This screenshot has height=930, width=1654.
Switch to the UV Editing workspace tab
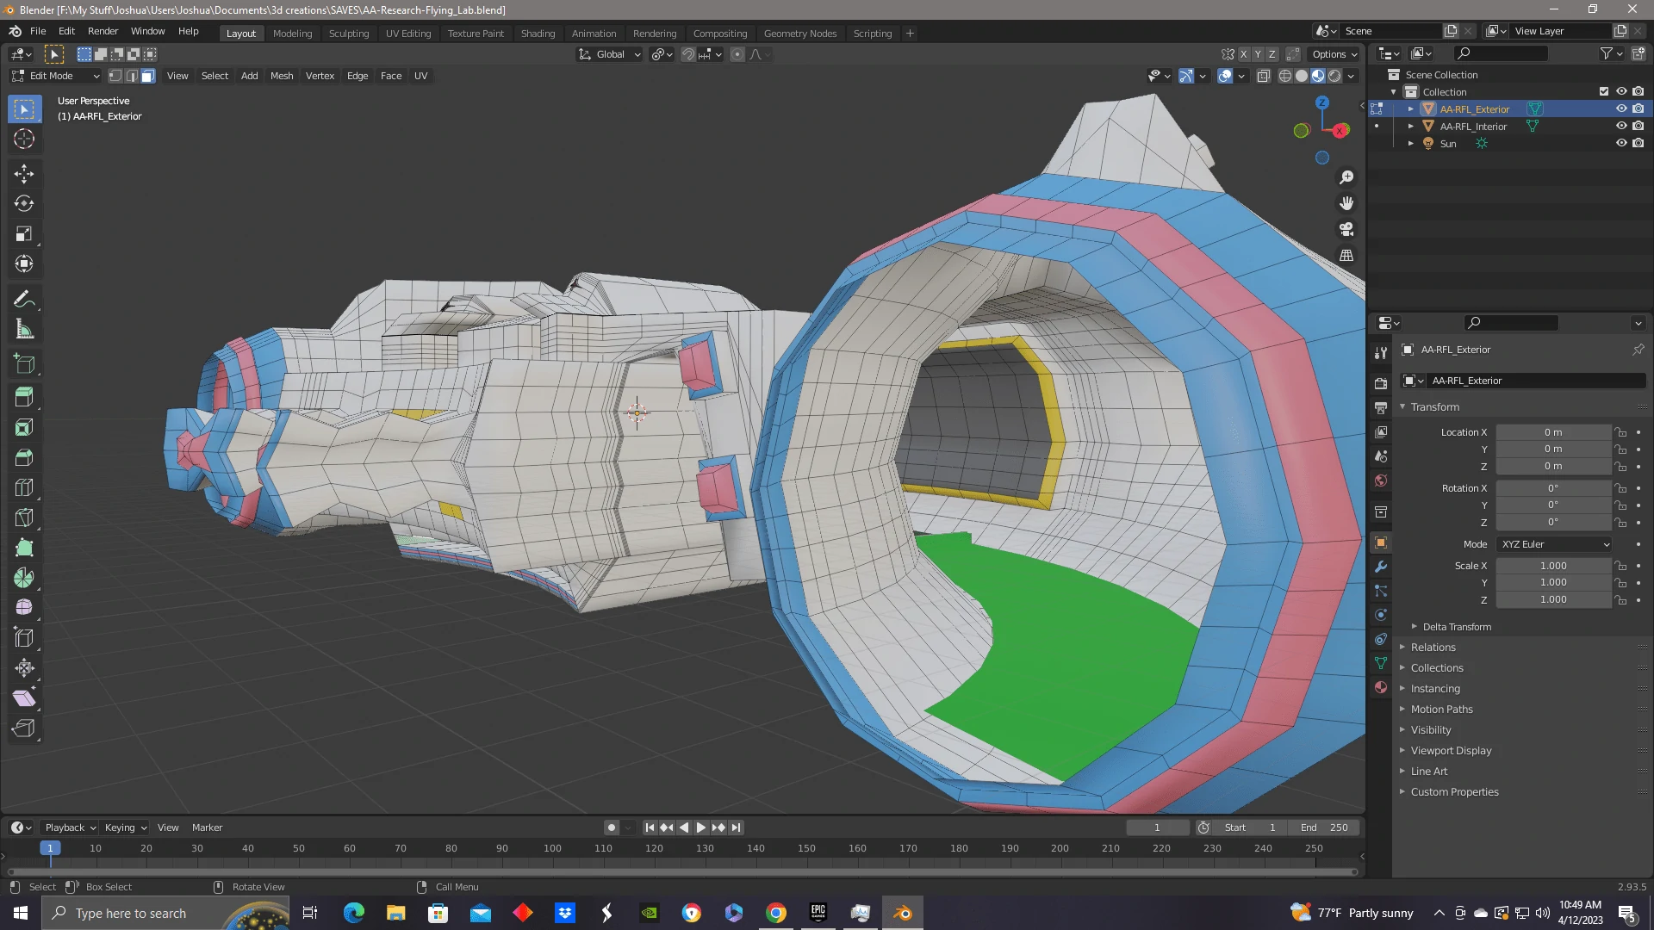point(407,34)
